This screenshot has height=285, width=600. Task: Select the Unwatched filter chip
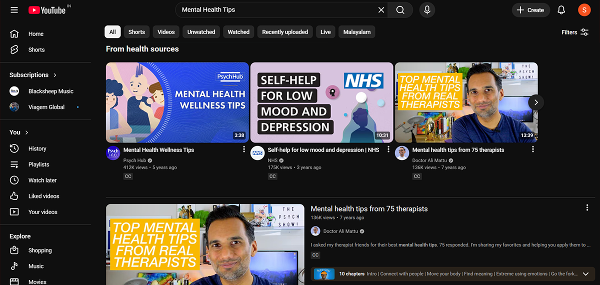[201, 32]
